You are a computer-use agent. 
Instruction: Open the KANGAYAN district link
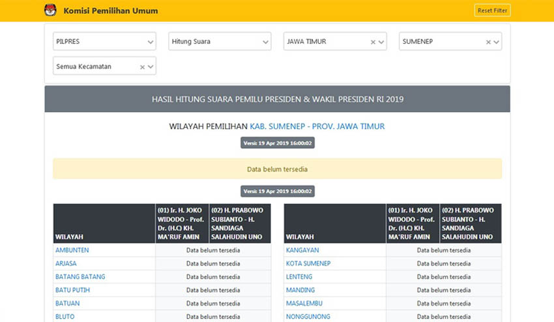coord(302,250)
